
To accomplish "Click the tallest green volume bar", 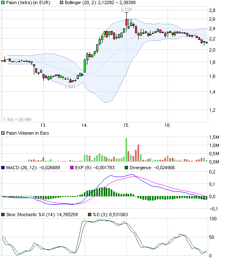I will click(126, 150).
